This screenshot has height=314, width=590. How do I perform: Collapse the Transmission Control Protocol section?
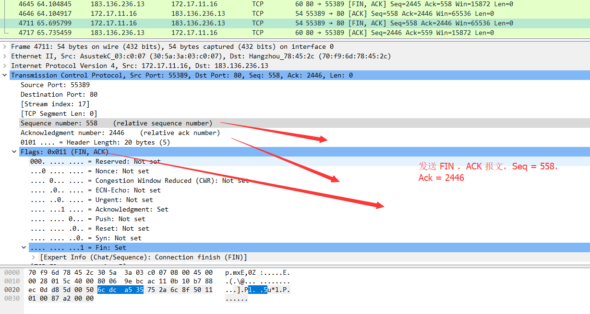[5, 76]
